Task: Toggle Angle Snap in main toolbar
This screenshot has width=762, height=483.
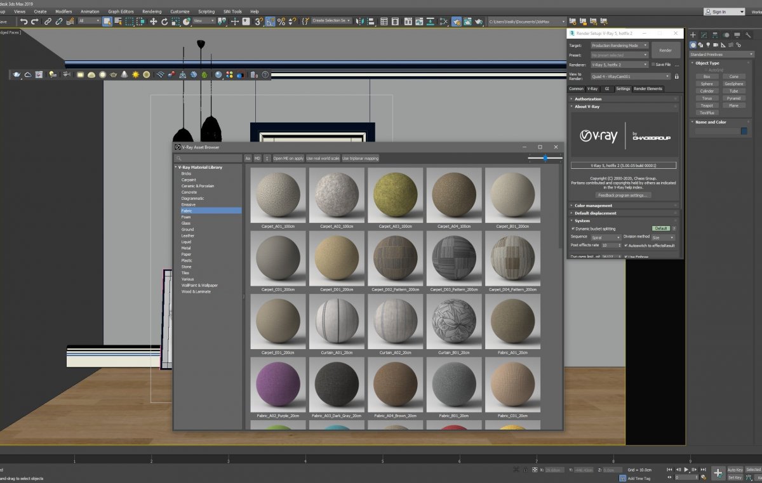Action: (x=270, y=21)
